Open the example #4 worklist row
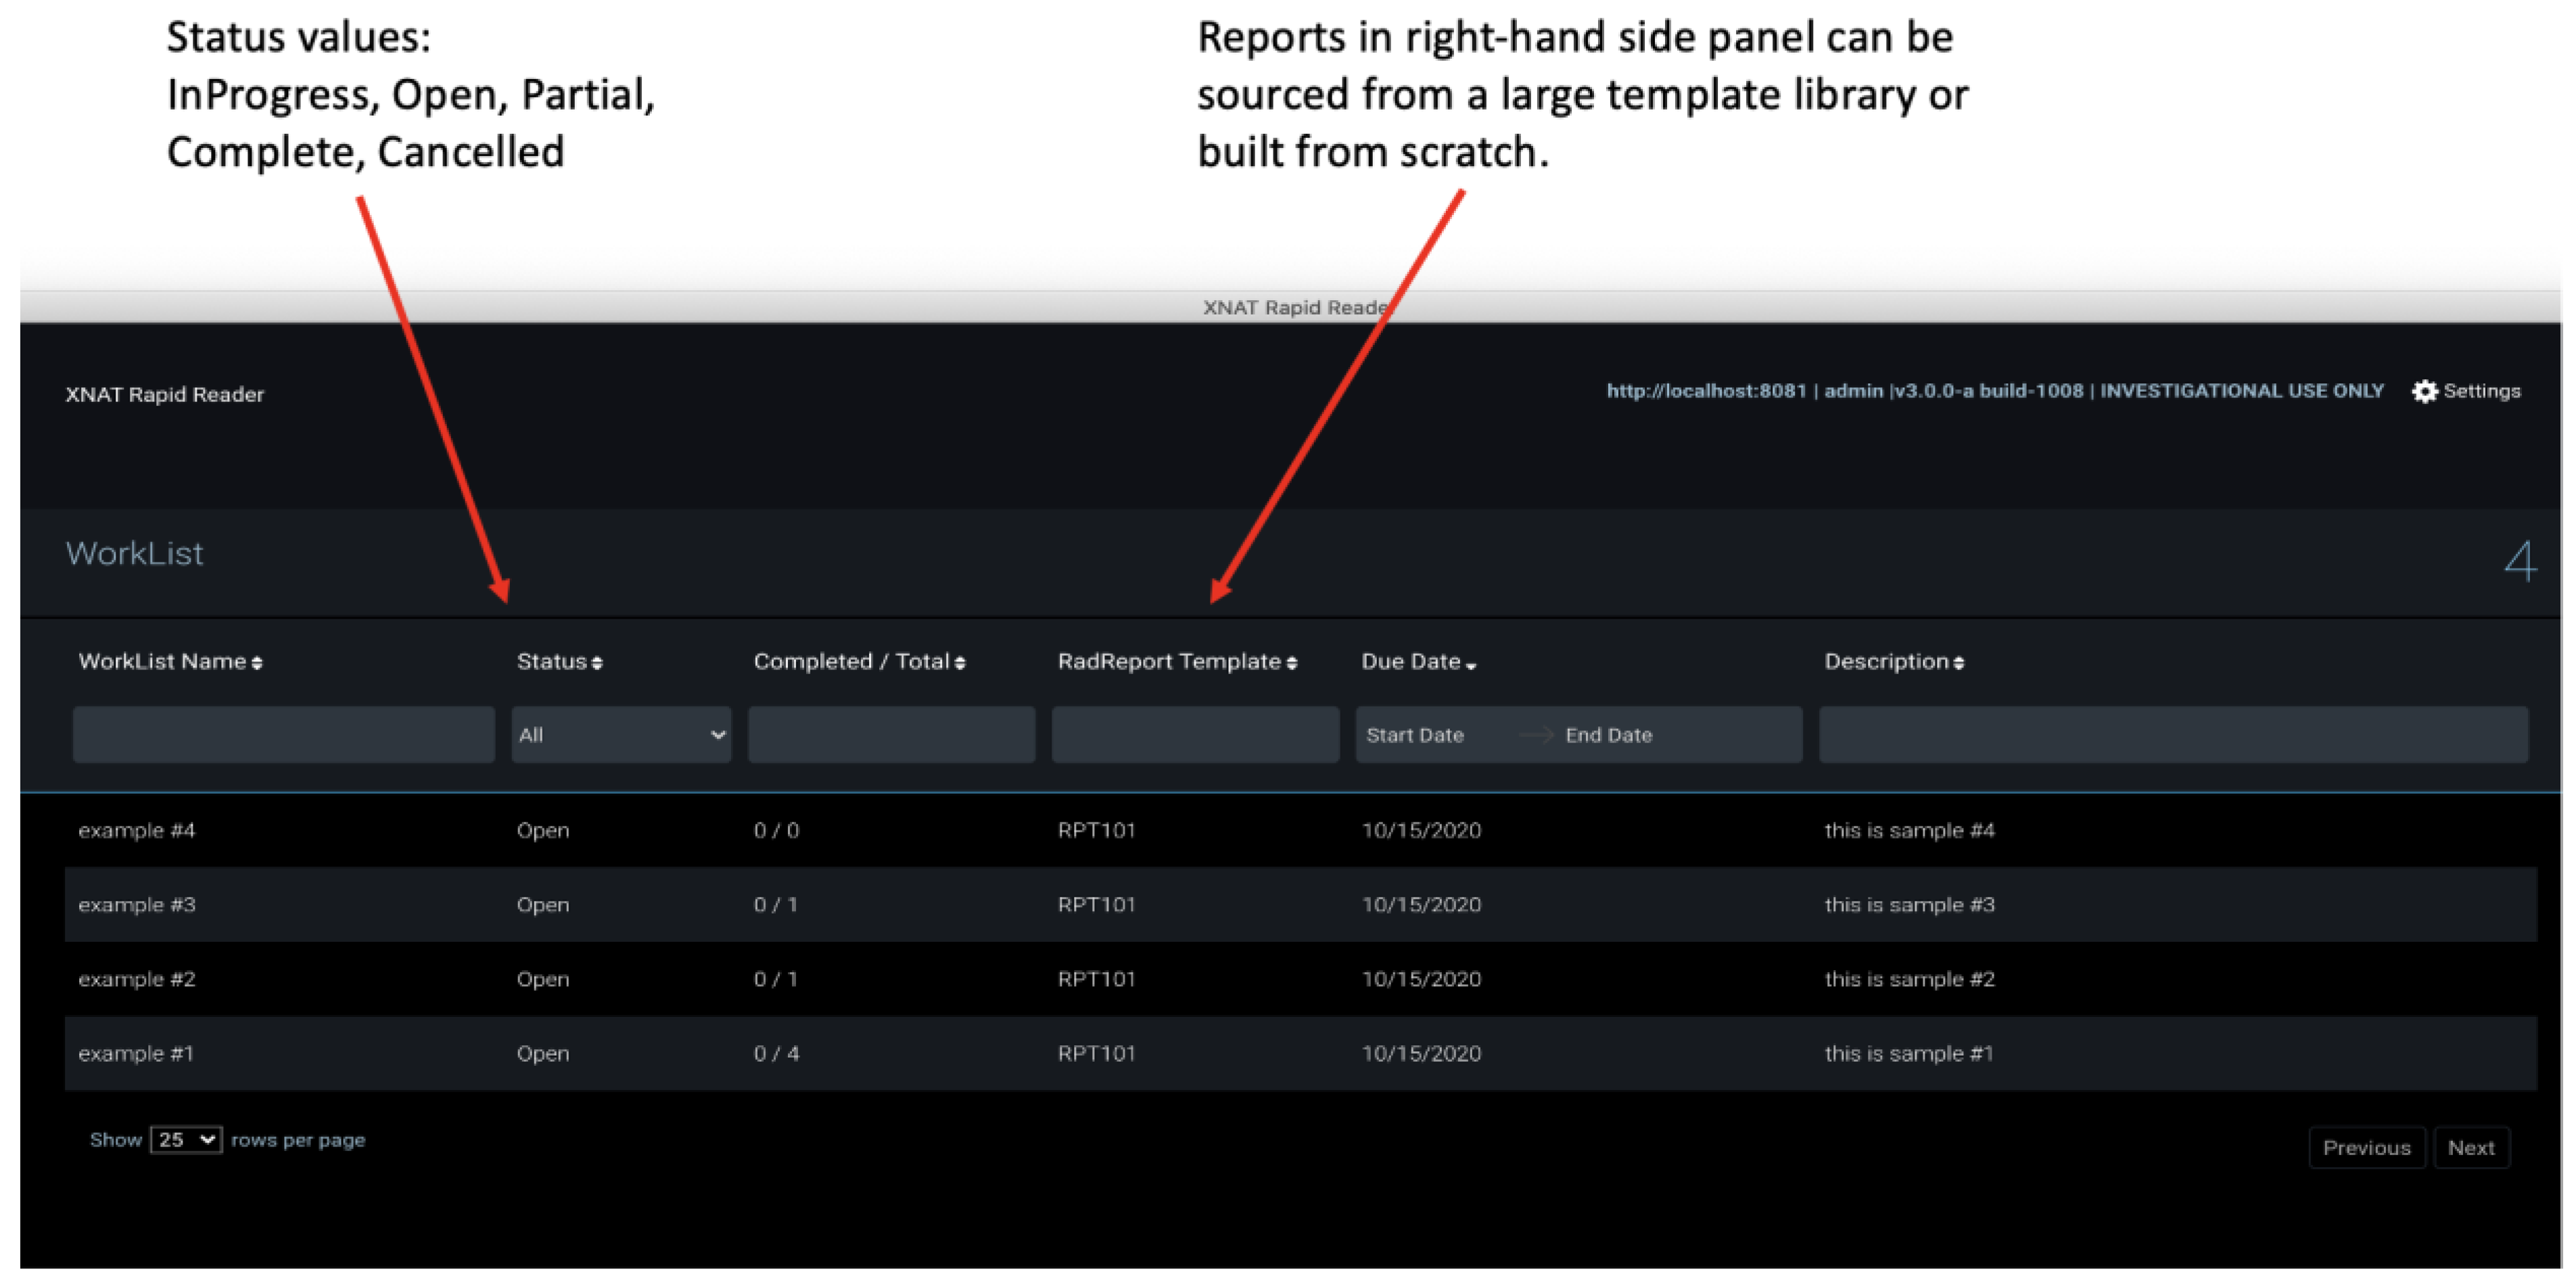Screen dimensions: 2576x1284 point(137,830)
